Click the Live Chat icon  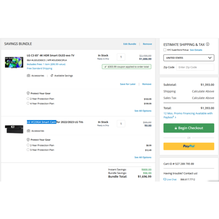pyautogui.click(x=164, y=179)
